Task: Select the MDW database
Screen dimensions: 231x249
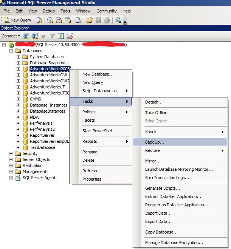Action: pos(35,117)
